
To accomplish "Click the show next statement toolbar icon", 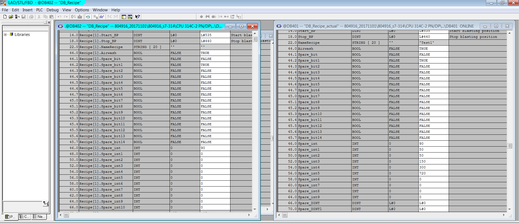I will point(220,17).
